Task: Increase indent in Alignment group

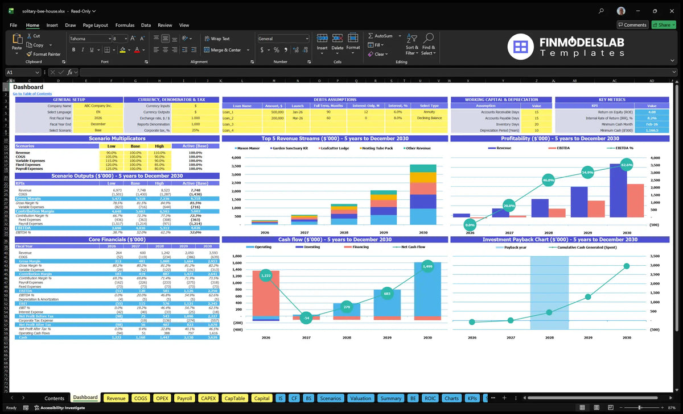Action: pos(194,50)
